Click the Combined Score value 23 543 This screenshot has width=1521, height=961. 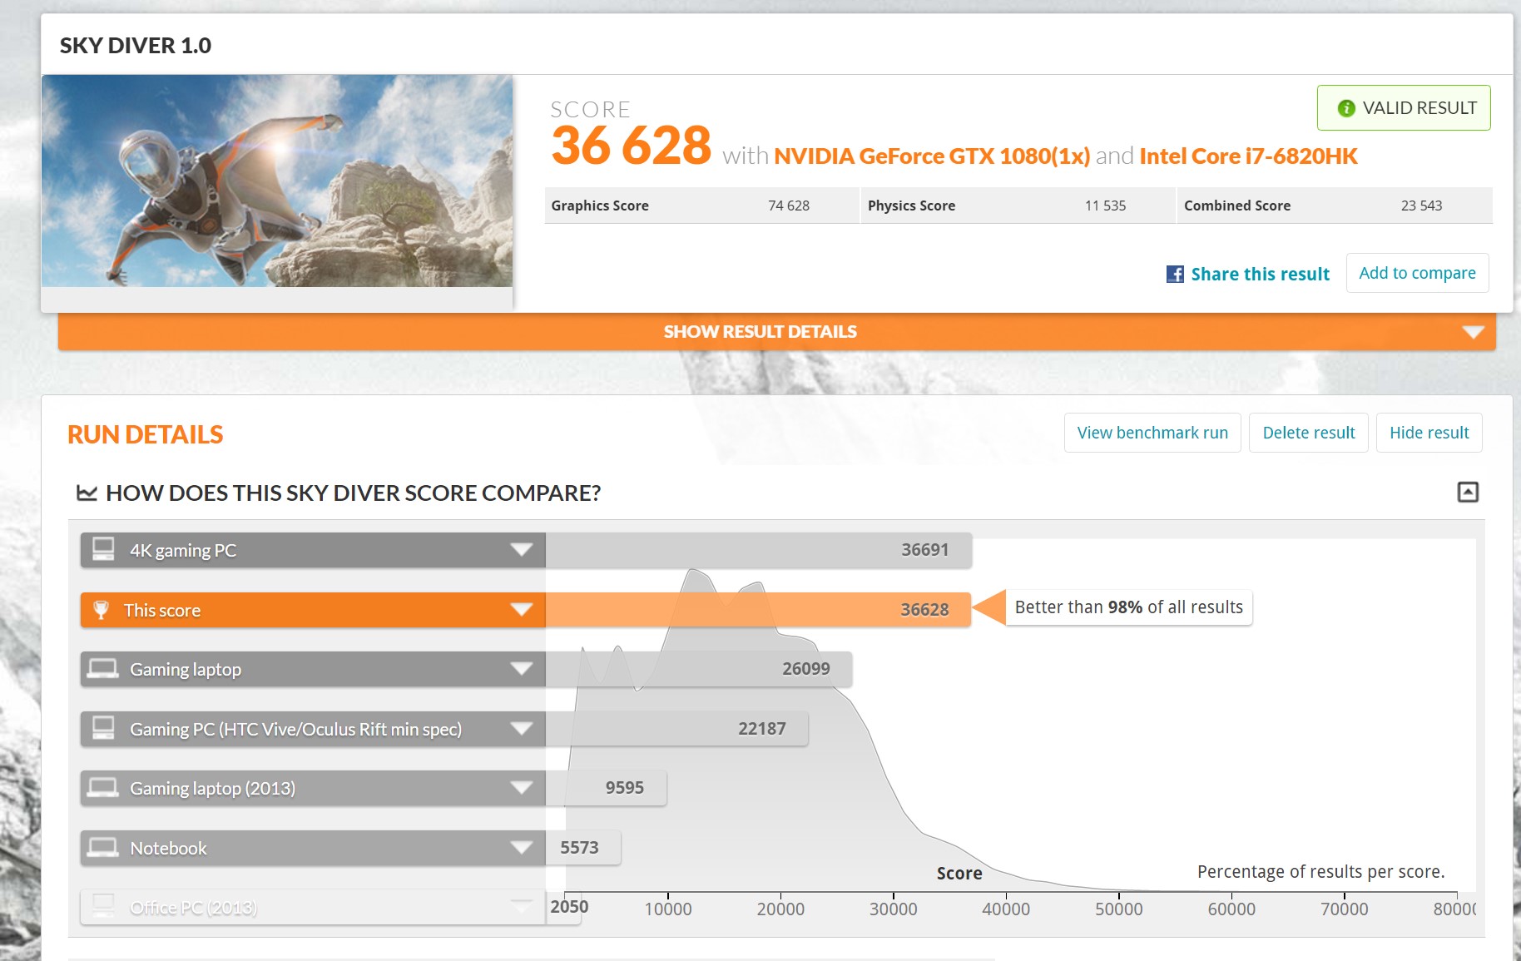click(x=1421, y=206)
